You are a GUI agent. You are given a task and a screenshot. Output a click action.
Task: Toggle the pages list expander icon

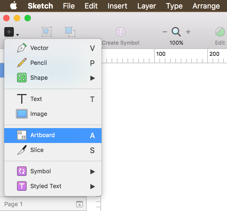79,204
